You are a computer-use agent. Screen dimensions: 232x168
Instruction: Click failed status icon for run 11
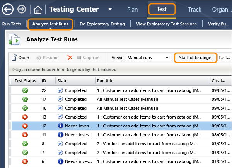pos(25,135)
